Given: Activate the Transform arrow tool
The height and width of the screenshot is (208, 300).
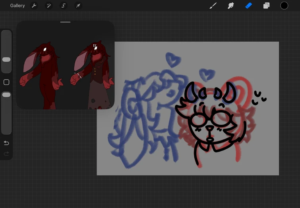Looking at the screenshot, I should click(78, 6).
